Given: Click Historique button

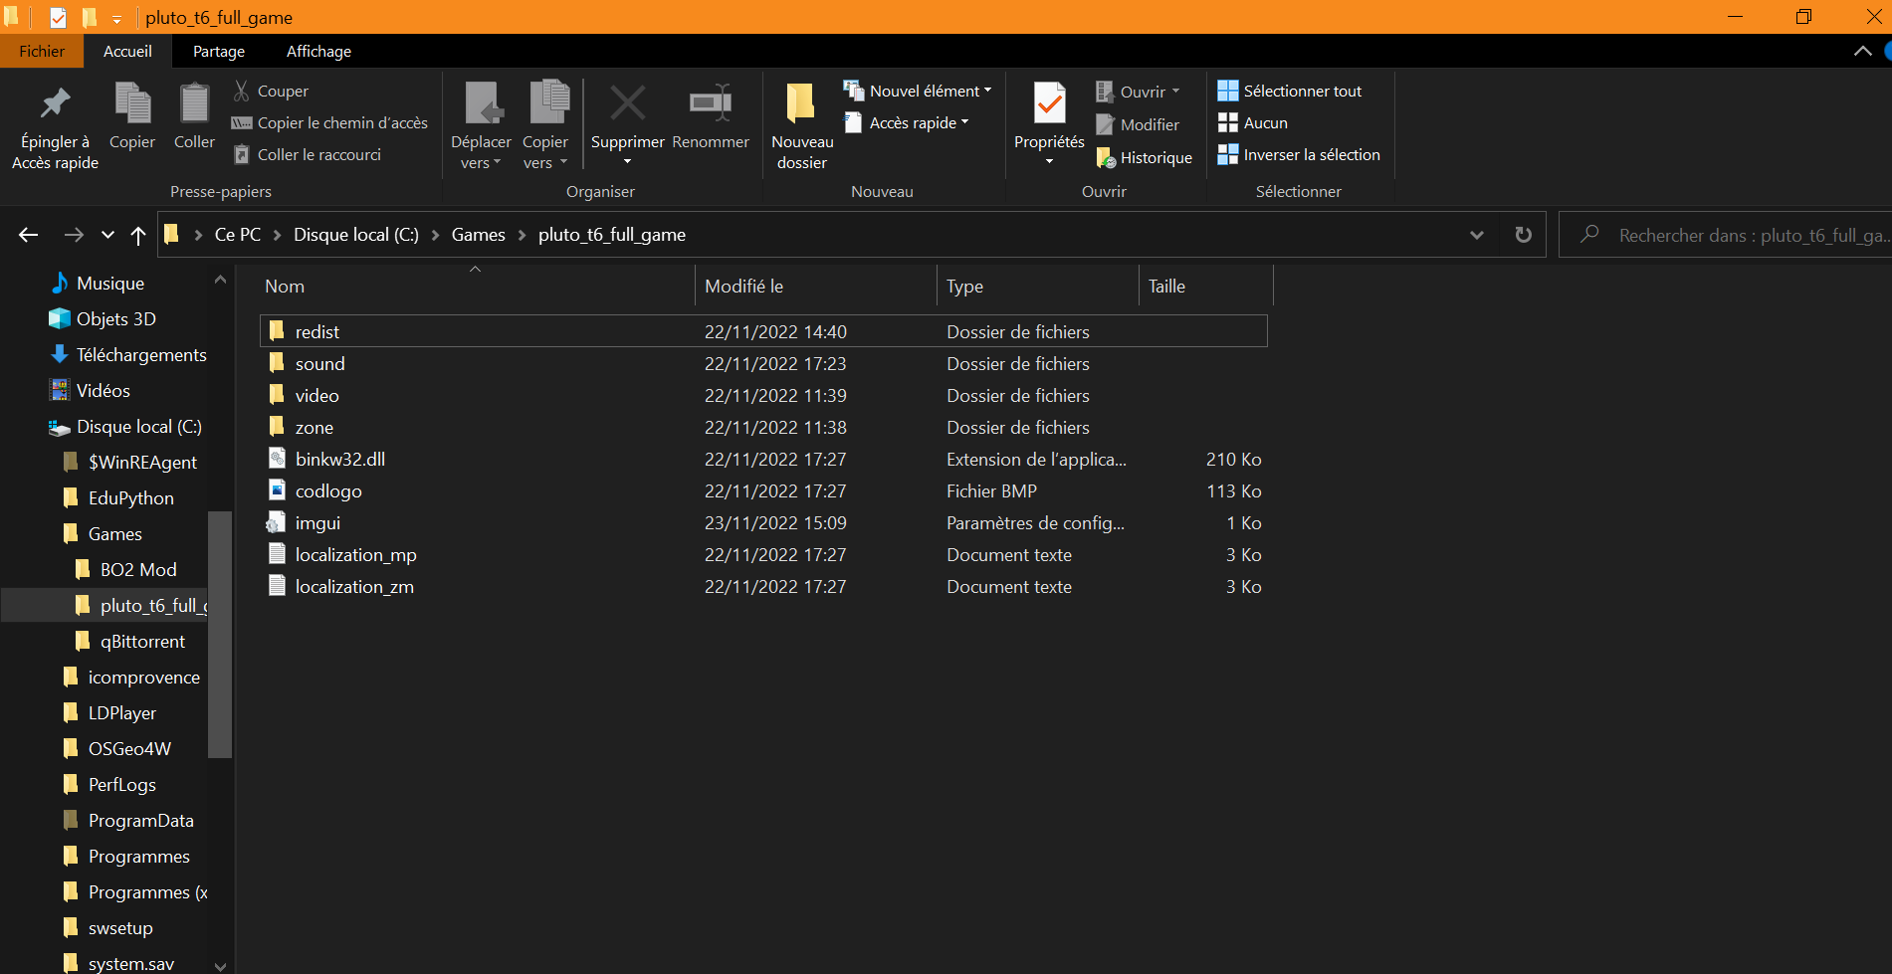Looking at the screenshot, I should click(1144, 157).
